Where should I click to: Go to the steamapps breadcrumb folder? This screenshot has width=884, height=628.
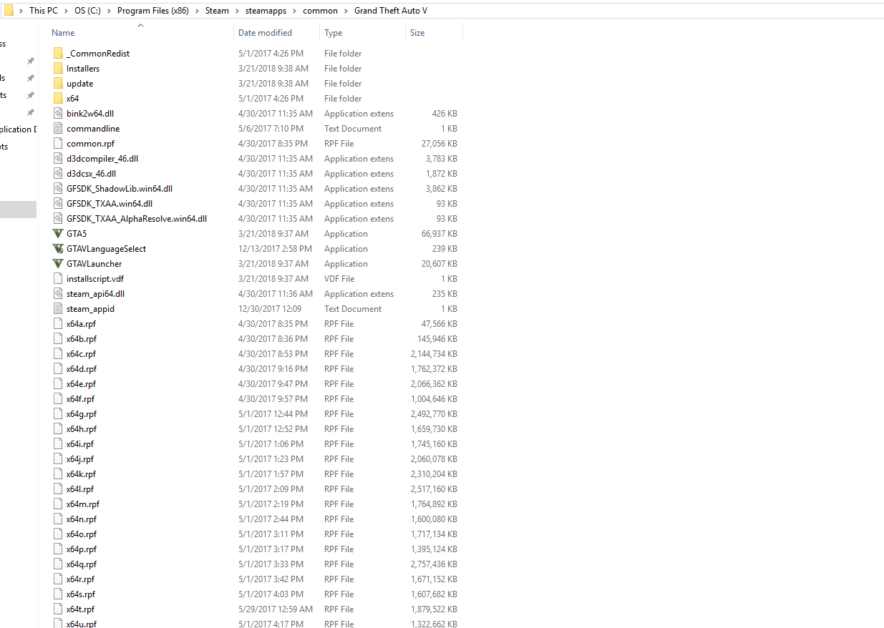click(x=266, y=11)
